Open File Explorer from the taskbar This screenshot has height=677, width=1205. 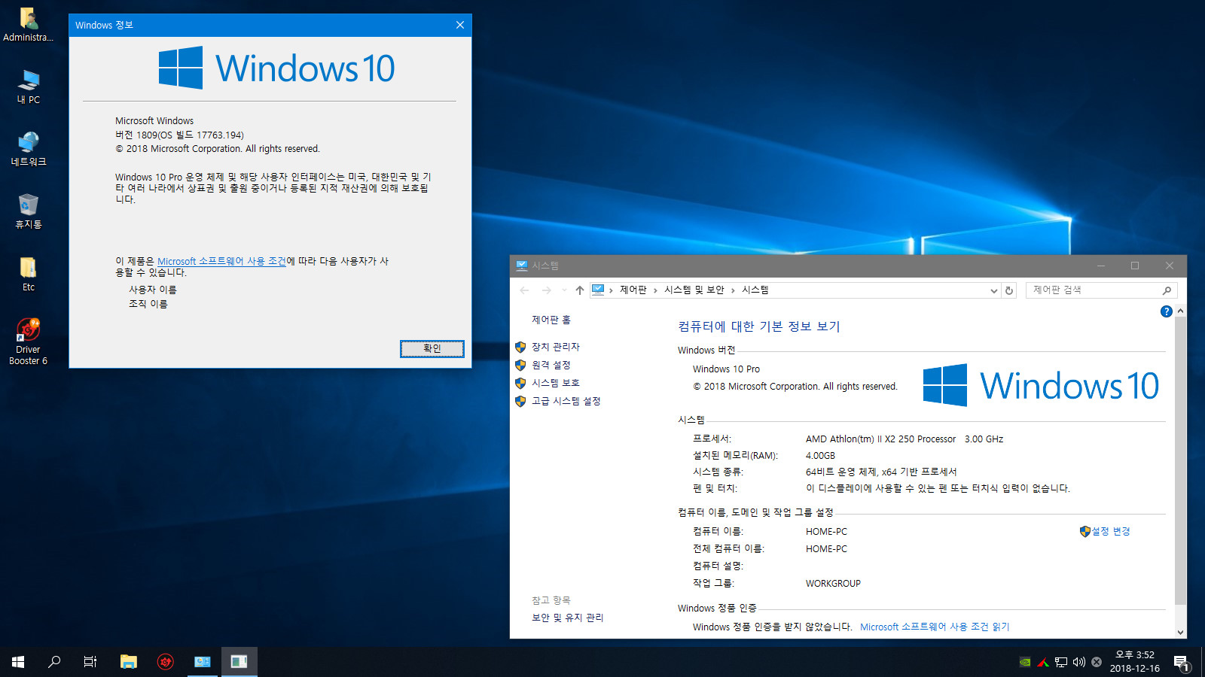tap(129, 662)
